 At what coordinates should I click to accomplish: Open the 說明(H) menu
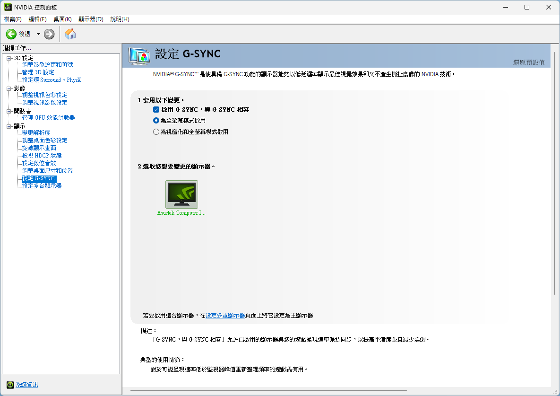pos(120,19)
